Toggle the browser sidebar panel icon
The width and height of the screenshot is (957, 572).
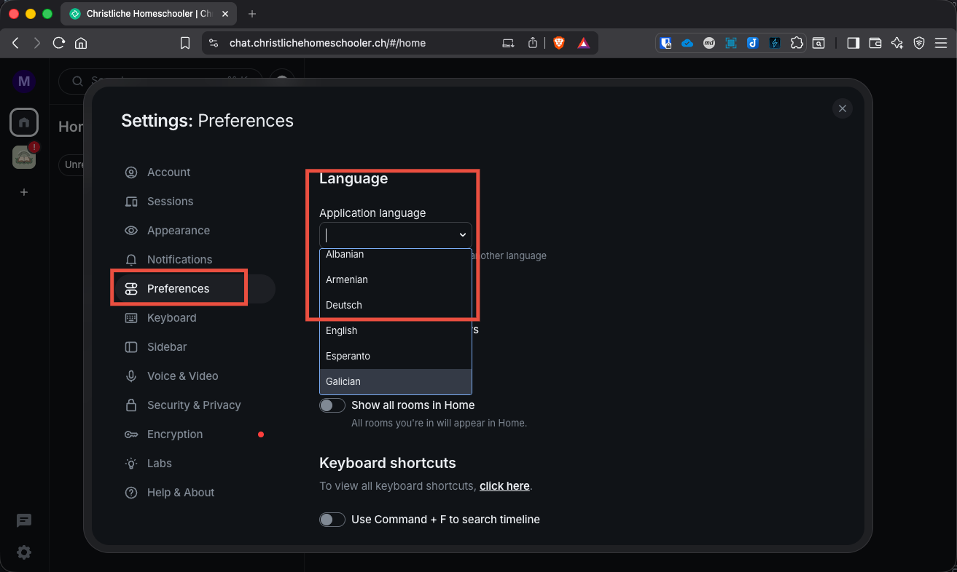pos(853,43)
